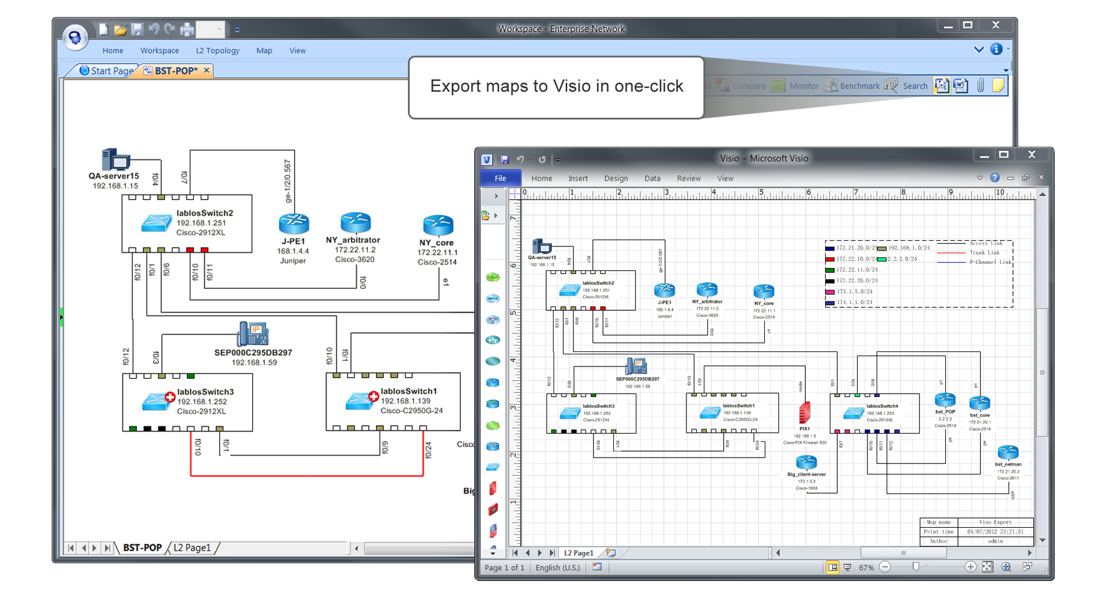This screenshot has height=602, width=1114.
Task: Click Search button in Workspace toolbar
Action: (x=906, y=86)
